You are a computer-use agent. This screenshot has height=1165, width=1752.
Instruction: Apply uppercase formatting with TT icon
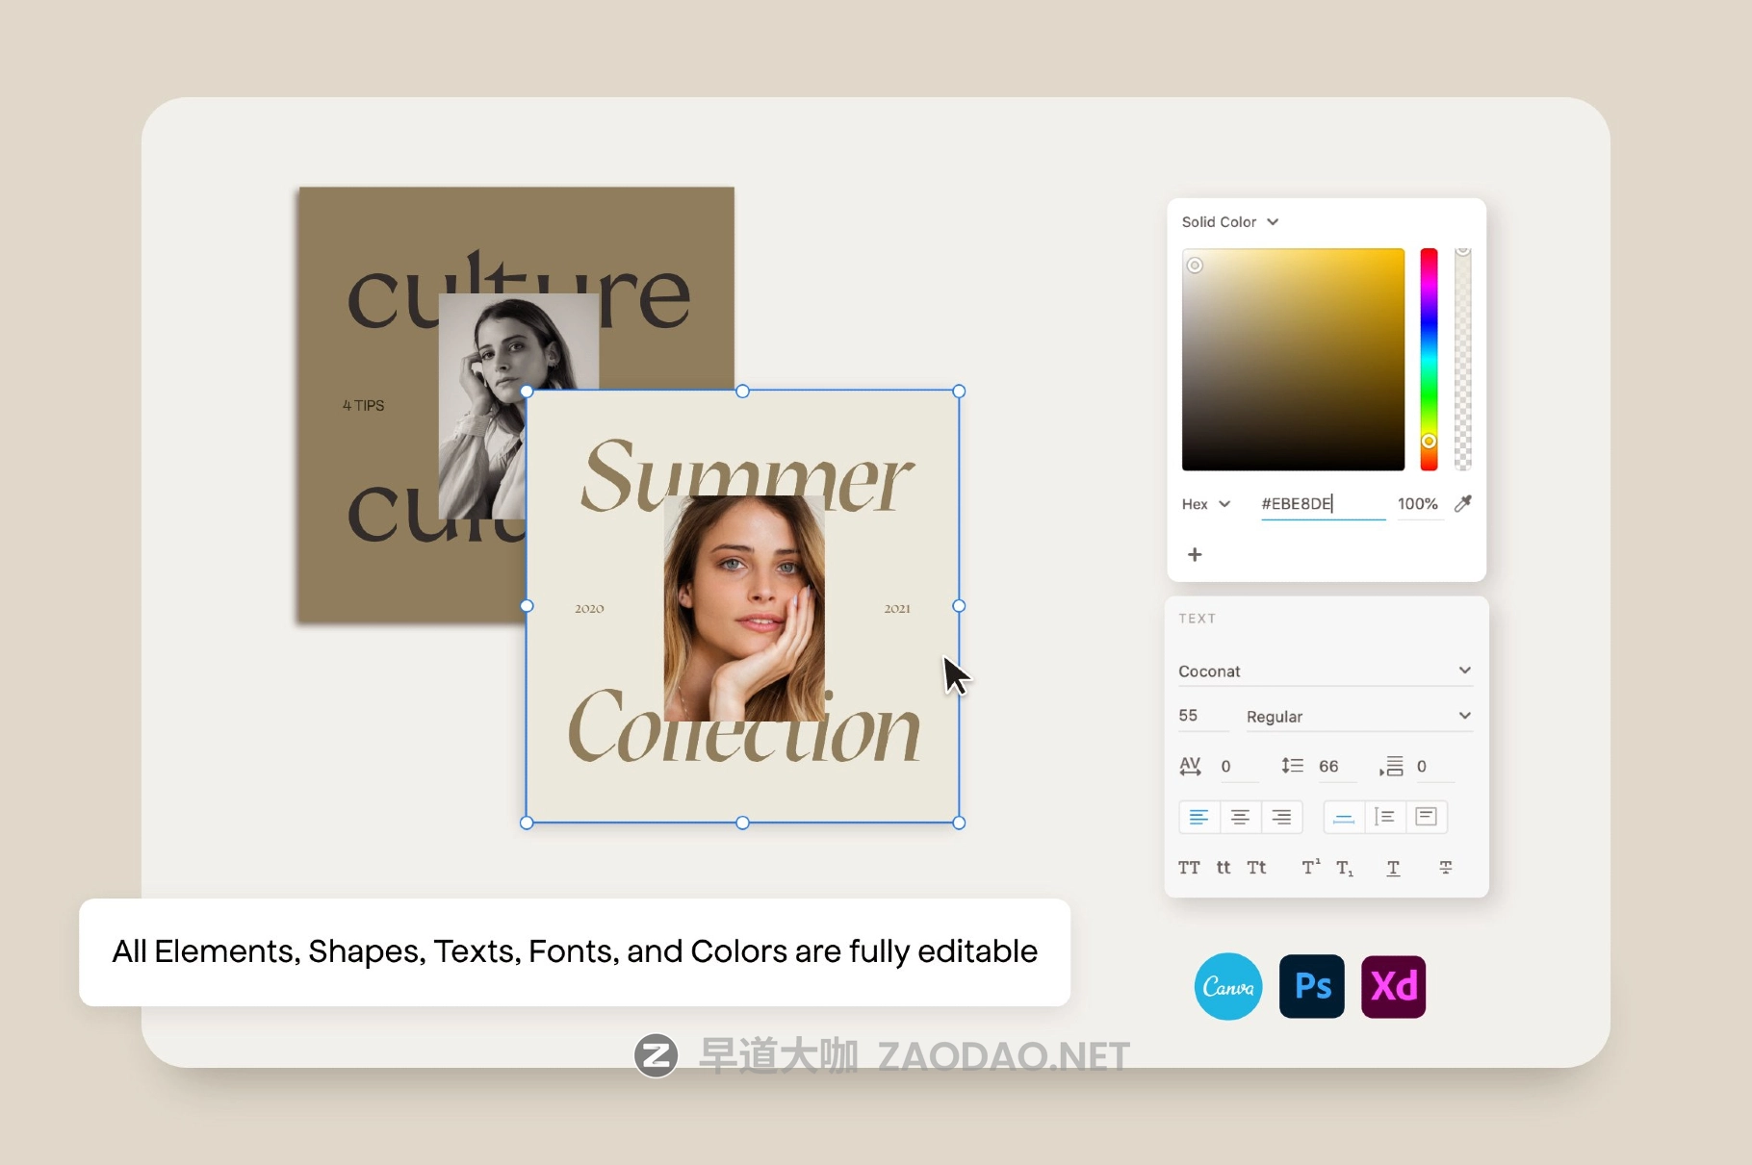click(1190, 867)
